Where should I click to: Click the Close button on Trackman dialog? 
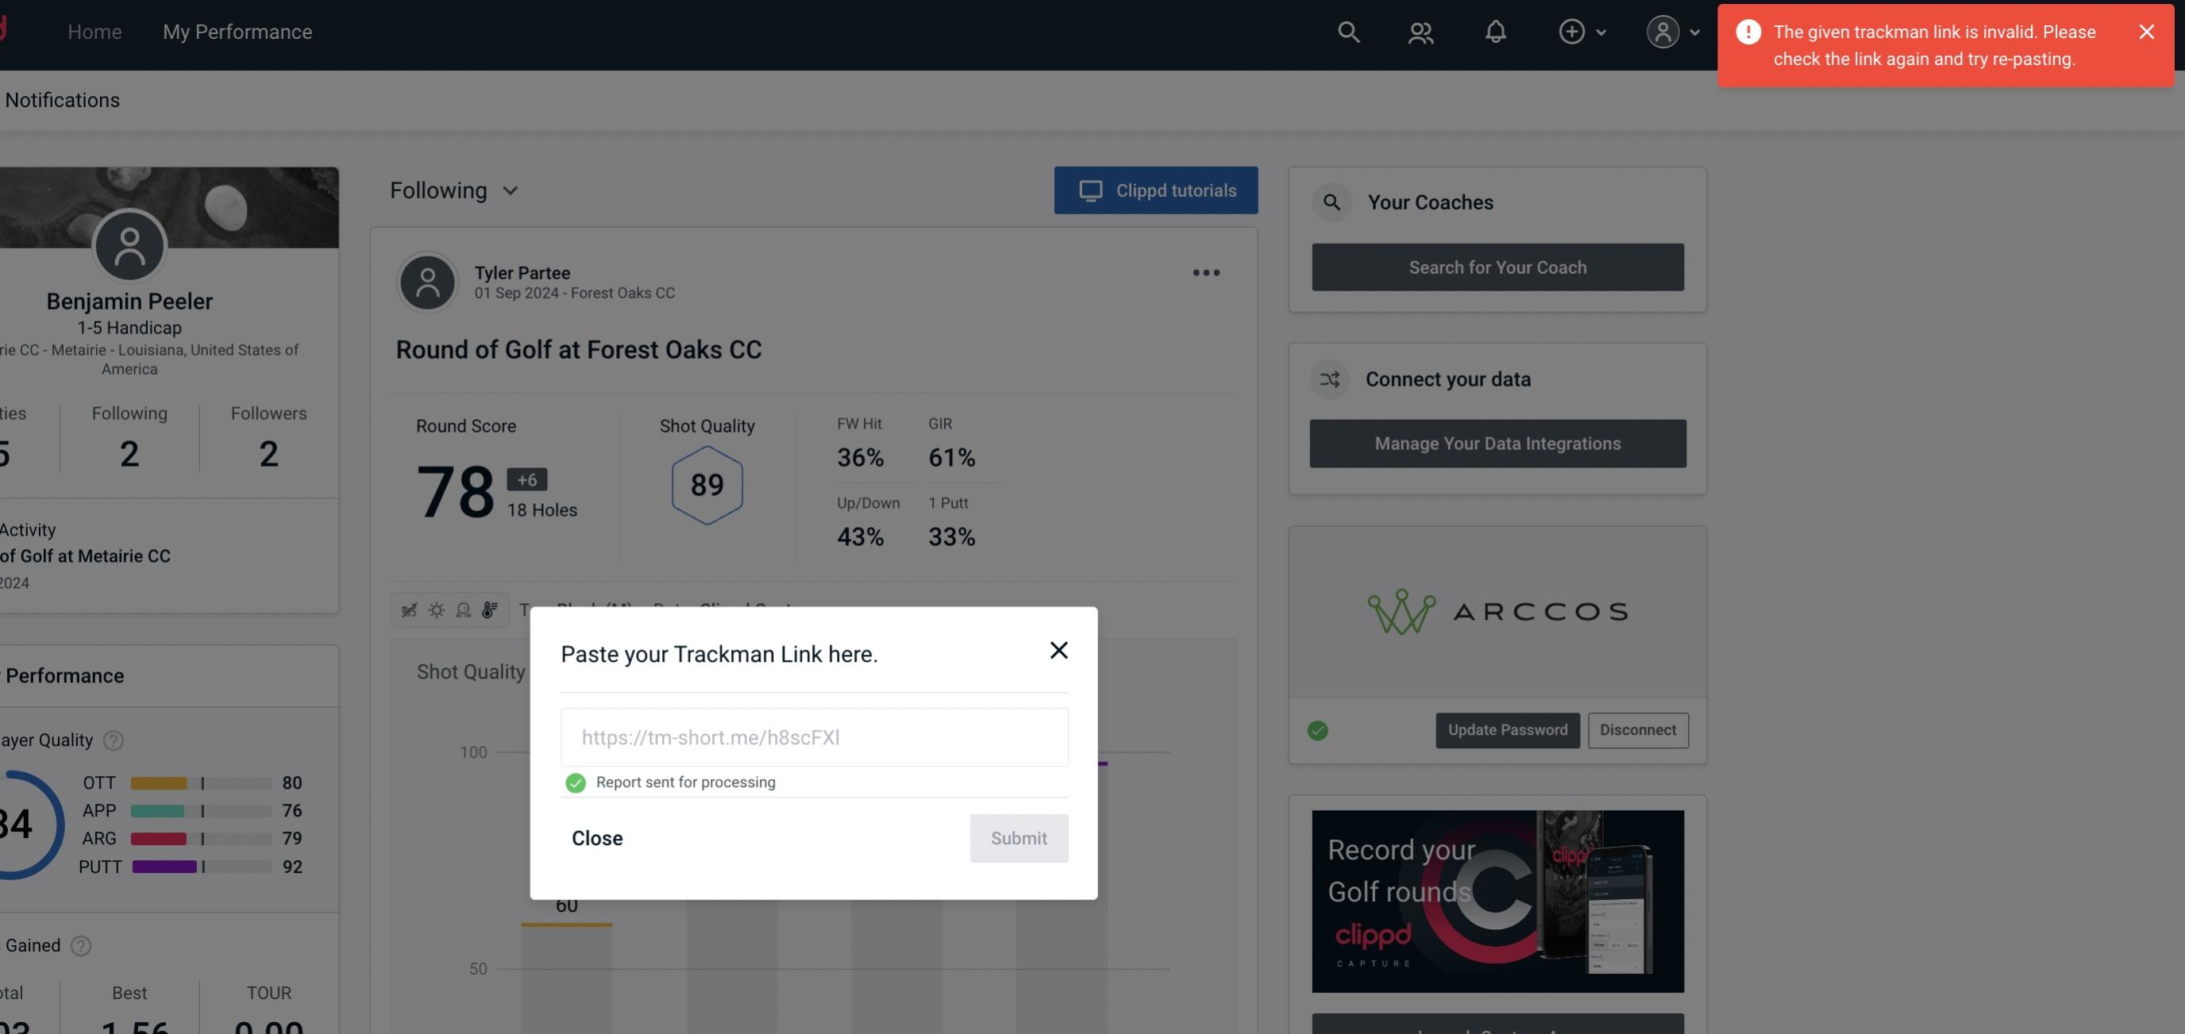point(596,837)
